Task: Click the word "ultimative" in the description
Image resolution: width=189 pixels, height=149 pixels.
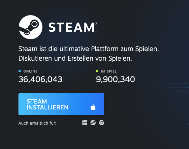Action: point(74,49)
